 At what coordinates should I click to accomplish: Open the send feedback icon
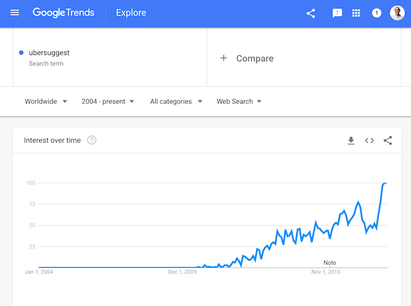click(x=337, y=13)
